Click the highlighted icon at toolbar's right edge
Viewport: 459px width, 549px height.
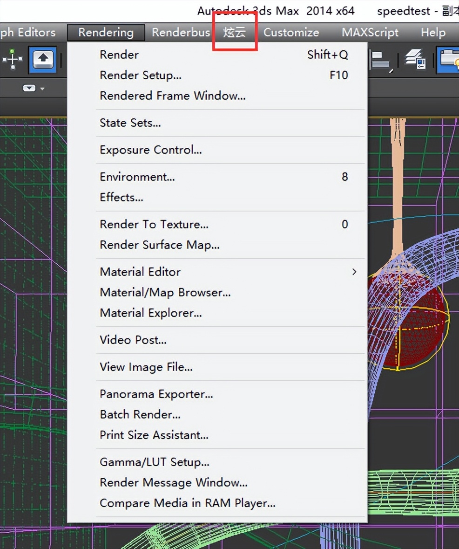coord(449,60)
